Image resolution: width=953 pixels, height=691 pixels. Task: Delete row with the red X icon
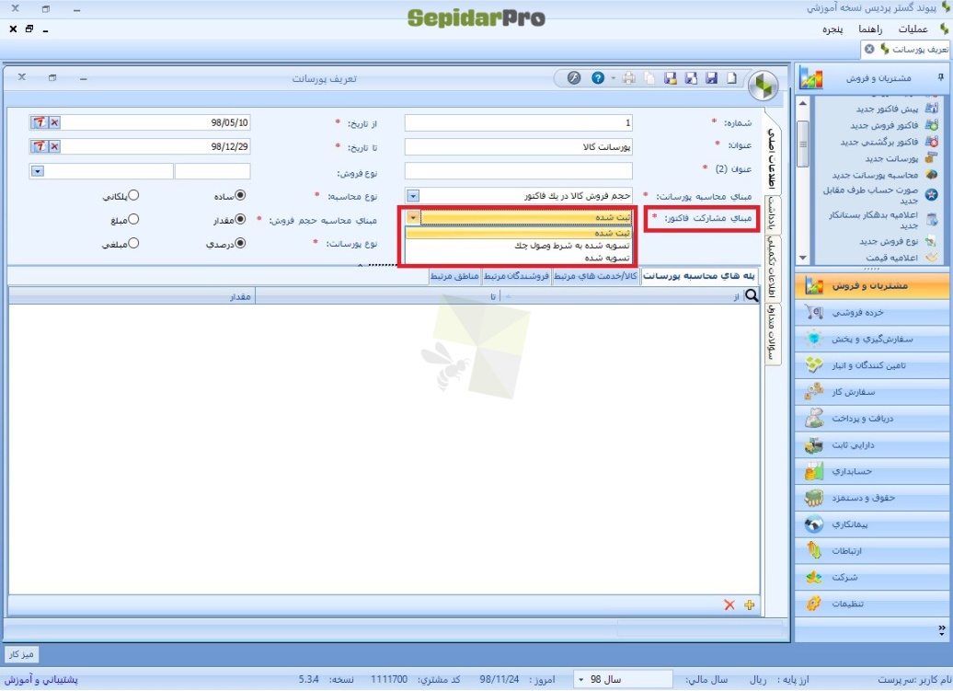pyautogui.click(x=729, y=605)
